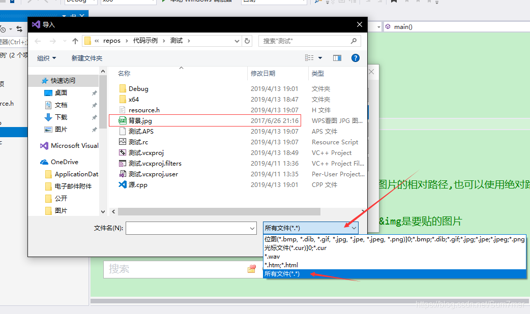The image size is (530, 314).
Task: Click the repos breadcrumb
Action: [x=112, y=41]
